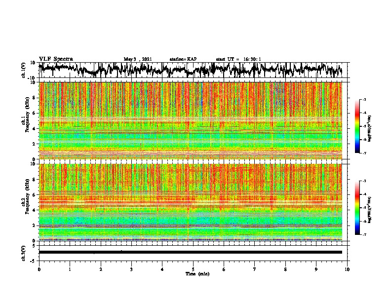
Task: Click tick "3" on the Time axis
Action: 131,269
